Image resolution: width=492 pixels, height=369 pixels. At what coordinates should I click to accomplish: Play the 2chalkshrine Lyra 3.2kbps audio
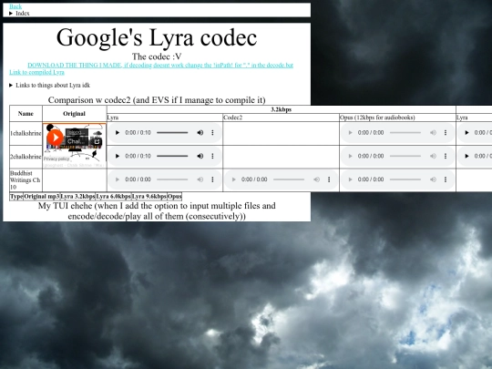click(x=118, y=156)
